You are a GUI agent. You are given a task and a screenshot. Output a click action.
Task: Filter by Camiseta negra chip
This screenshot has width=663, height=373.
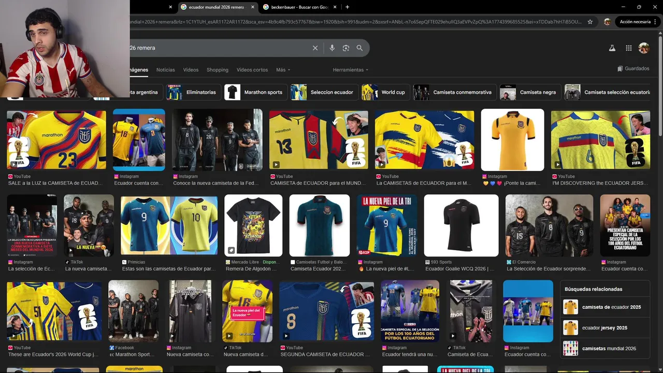[x=530, y=92]
